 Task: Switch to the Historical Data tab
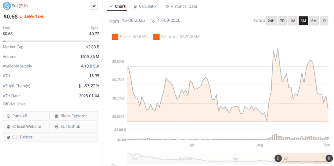(181, 7)
